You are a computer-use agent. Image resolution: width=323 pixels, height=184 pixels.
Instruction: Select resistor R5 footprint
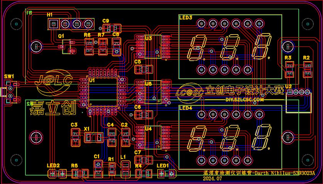[80, 174]
